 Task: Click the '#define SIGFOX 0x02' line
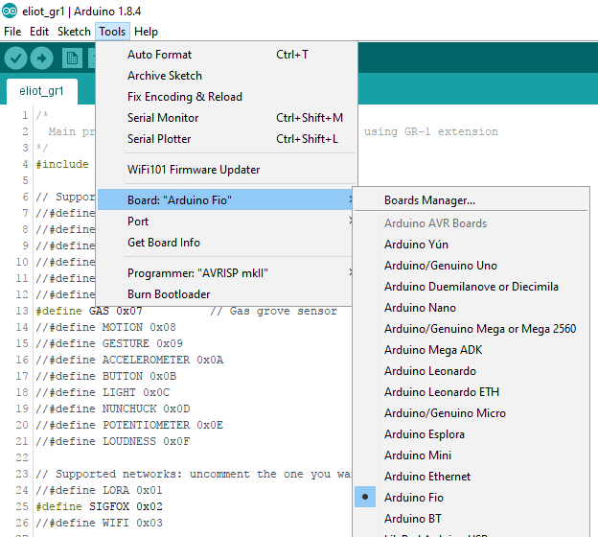click(x=99, y=506)
